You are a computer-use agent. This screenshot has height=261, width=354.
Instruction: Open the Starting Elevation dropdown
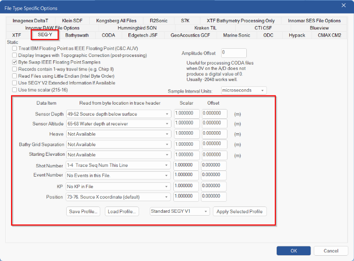point(118,155)
